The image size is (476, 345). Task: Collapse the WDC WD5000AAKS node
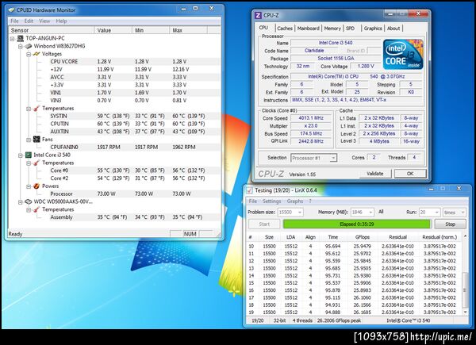[x=21, y=202]
